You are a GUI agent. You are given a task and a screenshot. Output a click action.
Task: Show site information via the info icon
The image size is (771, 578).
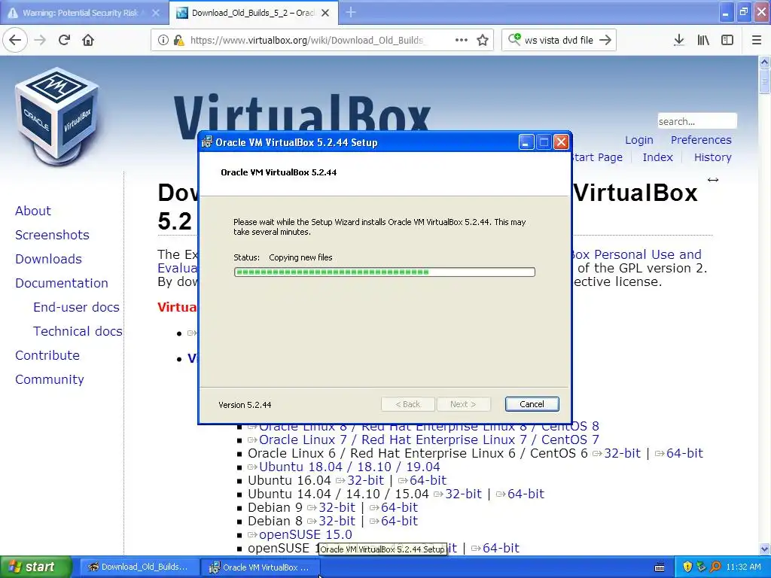coord(163,41)
